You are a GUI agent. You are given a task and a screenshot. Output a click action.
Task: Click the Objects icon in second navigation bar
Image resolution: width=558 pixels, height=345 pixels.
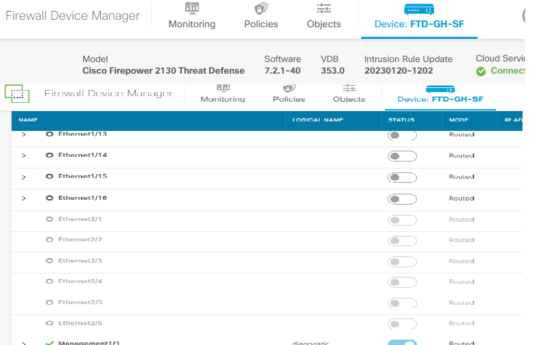(349, 88)
